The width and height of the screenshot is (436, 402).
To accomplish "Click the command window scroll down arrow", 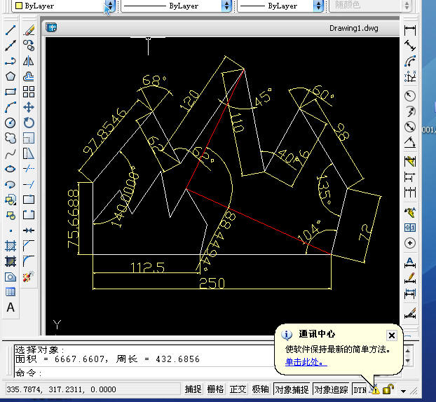I will click(x=408, y=361).
